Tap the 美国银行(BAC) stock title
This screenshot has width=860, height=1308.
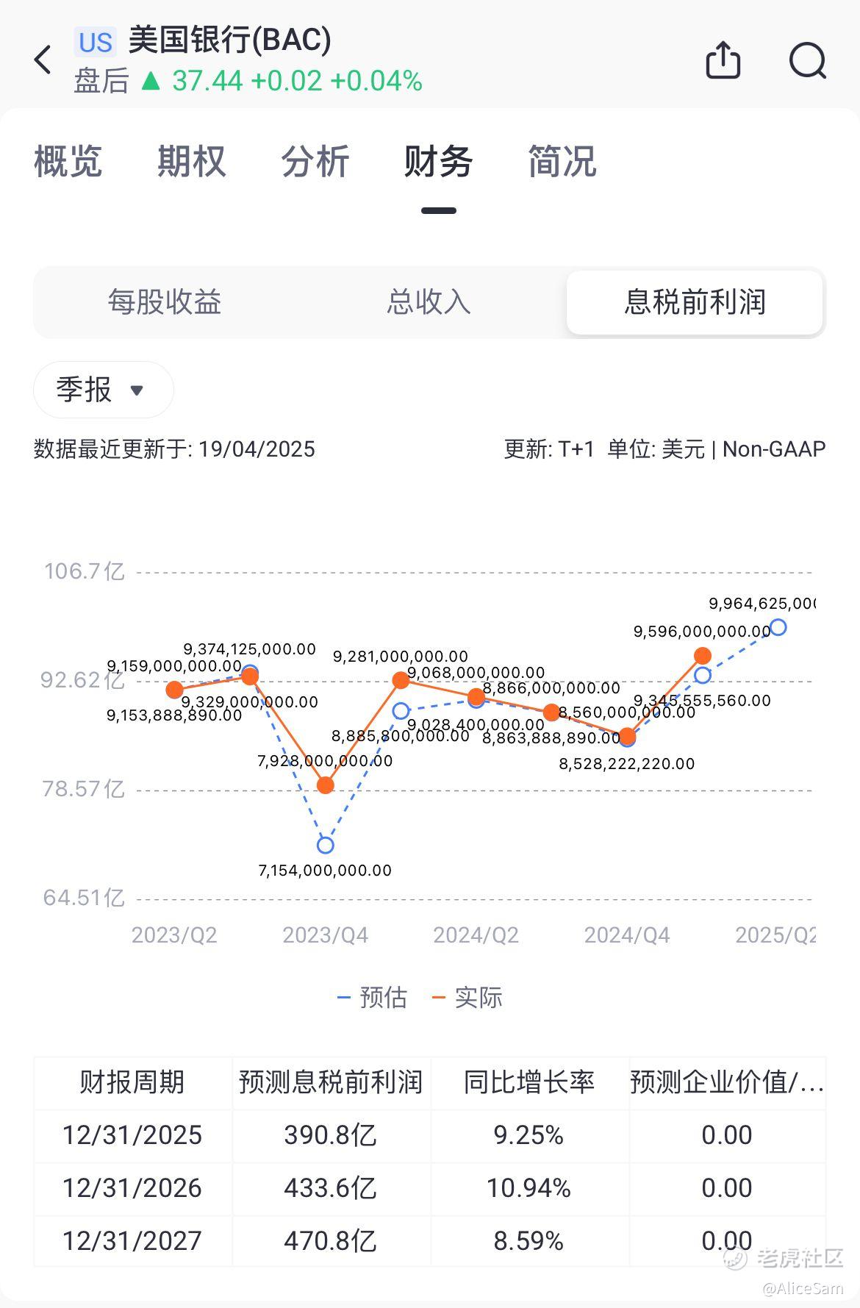229,40
